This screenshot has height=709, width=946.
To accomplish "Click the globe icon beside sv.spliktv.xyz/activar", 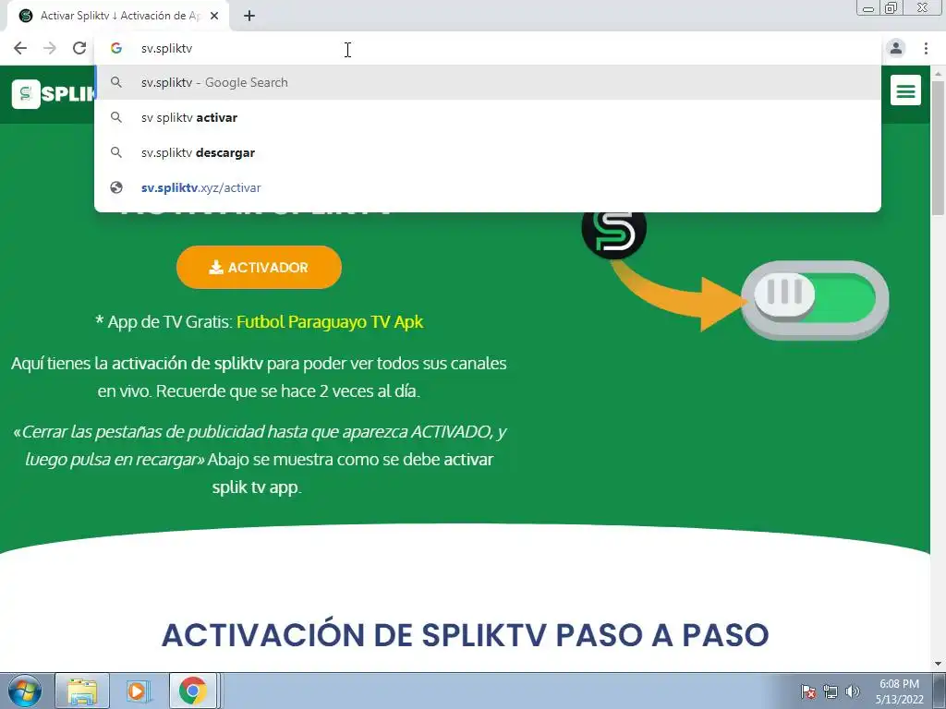I will pyautogui.click(x=116, y=187).
